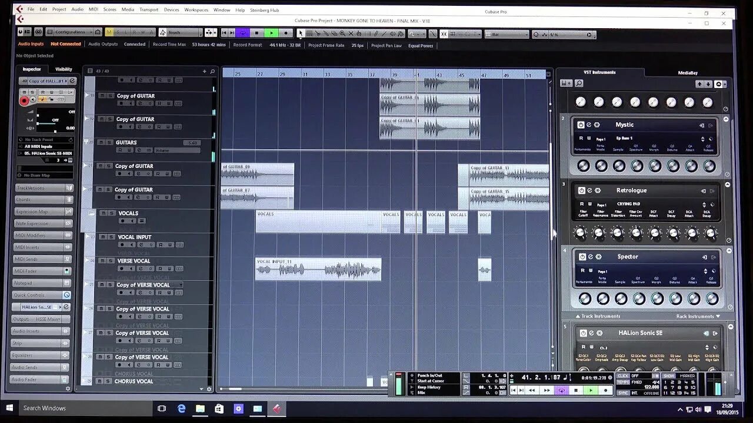Click Not Connected next to Audio Inputs
This screenshot has width=753, height=423.
point(65,43)
